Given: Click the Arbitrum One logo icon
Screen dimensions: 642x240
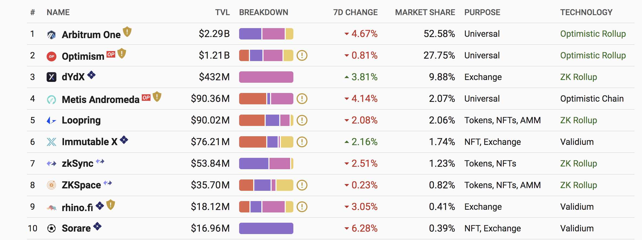Looking at the screenshot, I should (x=52, y=35).
